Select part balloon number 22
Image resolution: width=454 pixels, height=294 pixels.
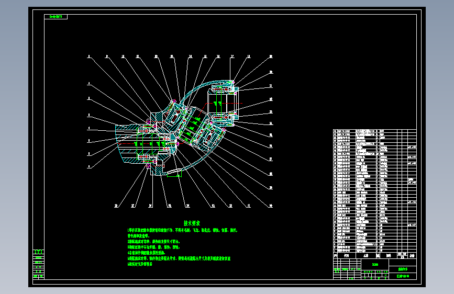click(271, 99)
